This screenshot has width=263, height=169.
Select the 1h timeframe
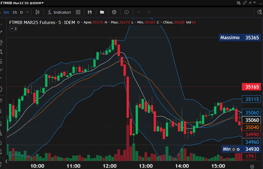(x=15, y=12)
